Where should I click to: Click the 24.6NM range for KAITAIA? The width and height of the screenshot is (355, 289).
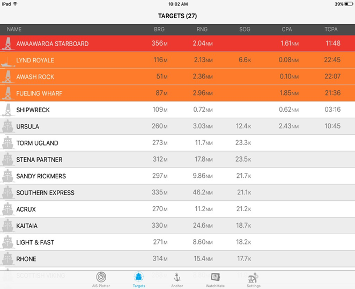(x=203, y=226)
